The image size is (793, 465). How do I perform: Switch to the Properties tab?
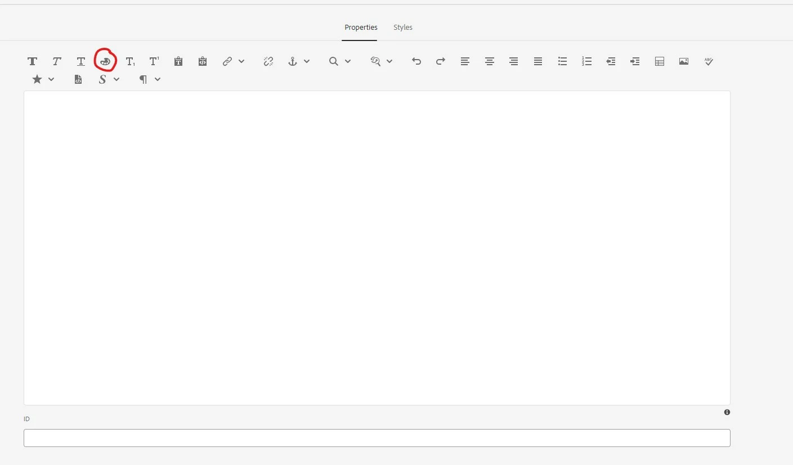(361, 27)
